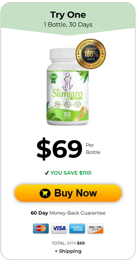Screen dimensions: 138x263
Task: Click the Mastercard payment icon
Action: (x=41, y=228)
